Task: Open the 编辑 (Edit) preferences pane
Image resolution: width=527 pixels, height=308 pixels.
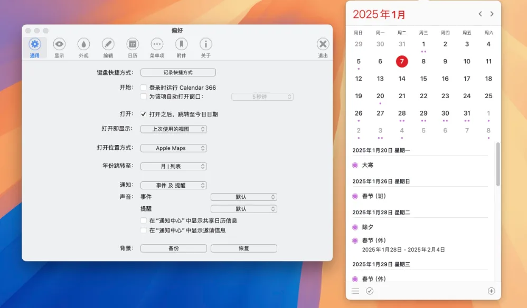Action: click(x=108, y=47)
